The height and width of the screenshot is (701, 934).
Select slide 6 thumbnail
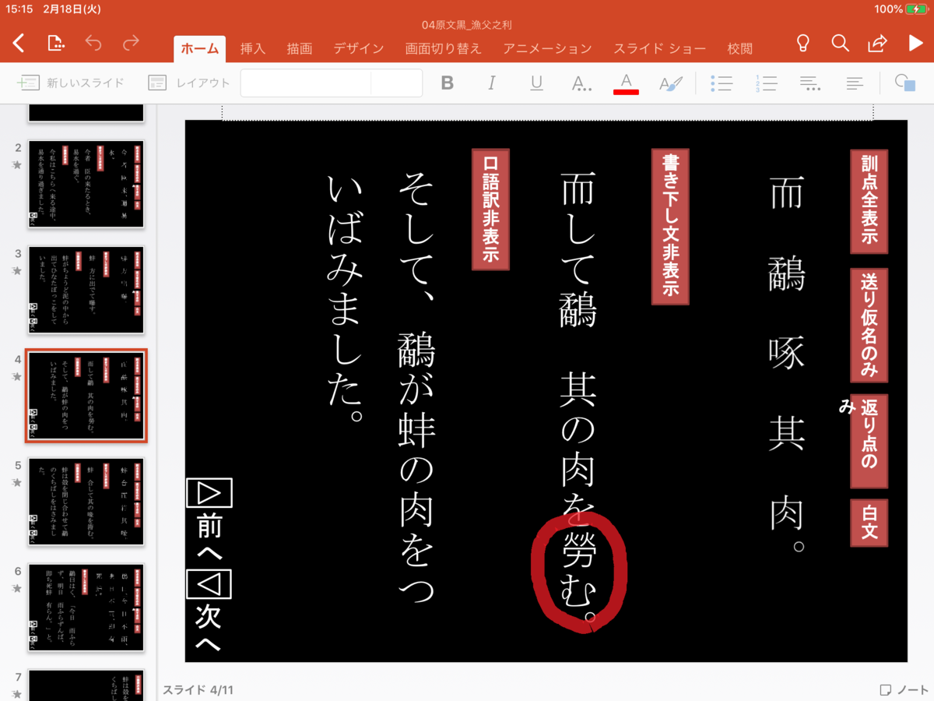click(x=86, y=608)
